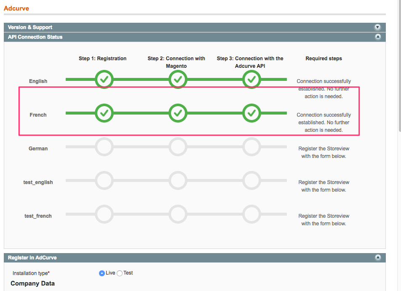Collapse the API Connection Status section arrow
Viewport: 401px width, 291px height.
coord(377,37)
